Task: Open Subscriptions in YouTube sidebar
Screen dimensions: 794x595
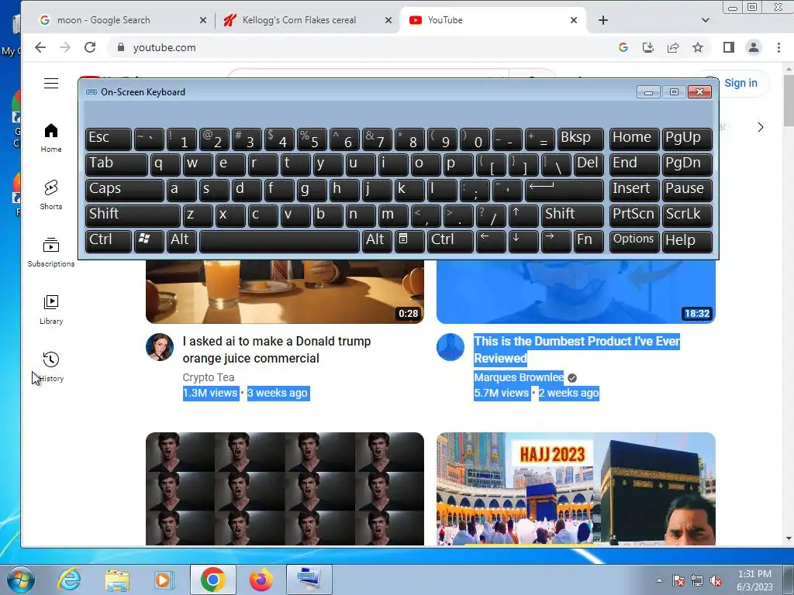Action: [51, 252]
